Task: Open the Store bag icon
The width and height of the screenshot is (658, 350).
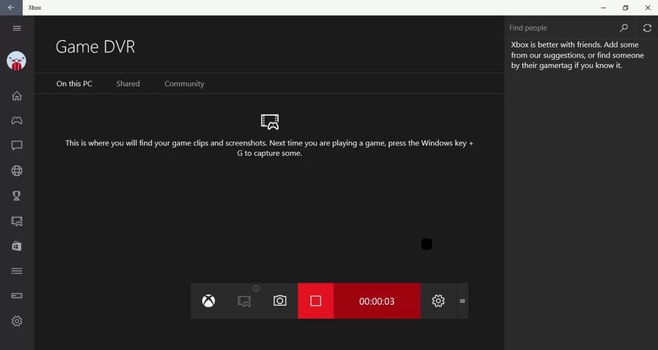Action: (16, 246)
